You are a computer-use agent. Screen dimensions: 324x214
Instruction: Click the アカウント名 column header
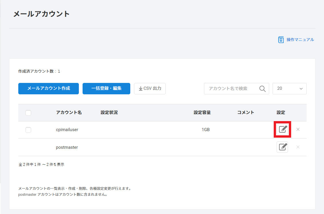(x=69, y=113)
